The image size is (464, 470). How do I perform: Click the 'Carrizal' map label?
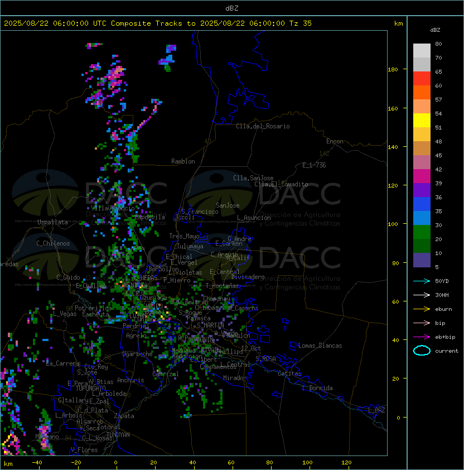pyautogui.click(x=166, y=374)
